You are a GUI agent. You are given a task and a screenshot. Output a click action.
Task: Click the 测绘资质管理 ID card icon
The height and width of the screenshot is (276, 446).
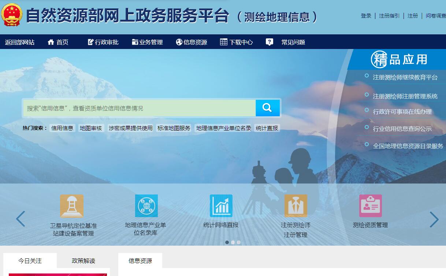tap(370, 206)
